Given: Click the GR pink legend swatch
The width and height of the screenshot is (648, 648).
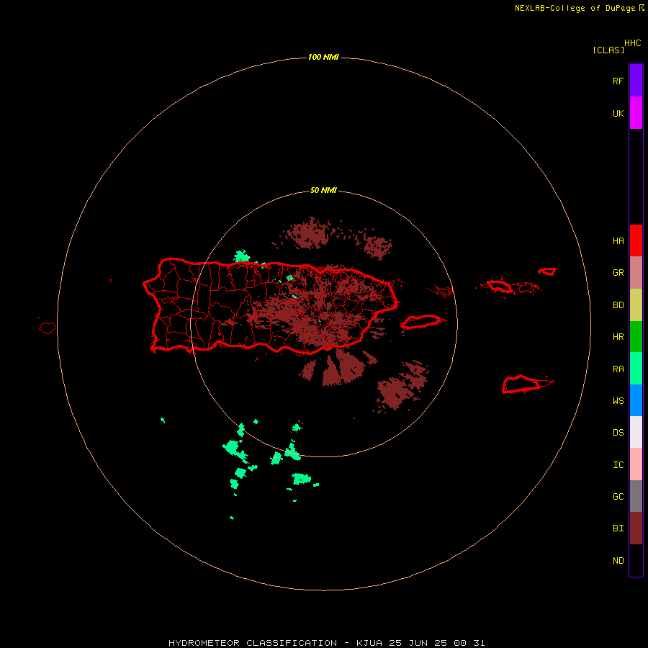Looking at the screenshot, I should click(x=636, y=272).
